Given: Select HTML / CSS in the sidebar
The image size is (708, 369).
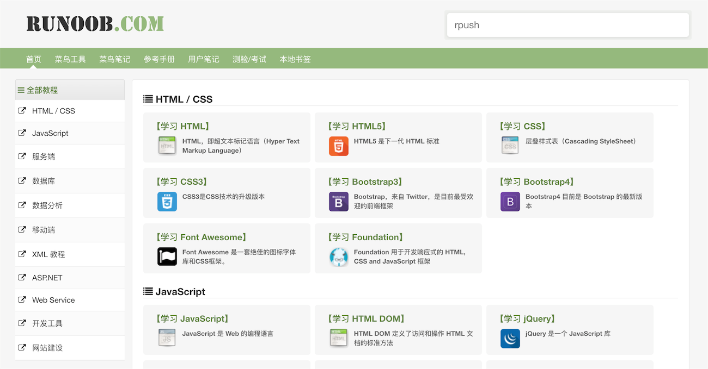Looking at the screenshot, I should tap(70, 111).
